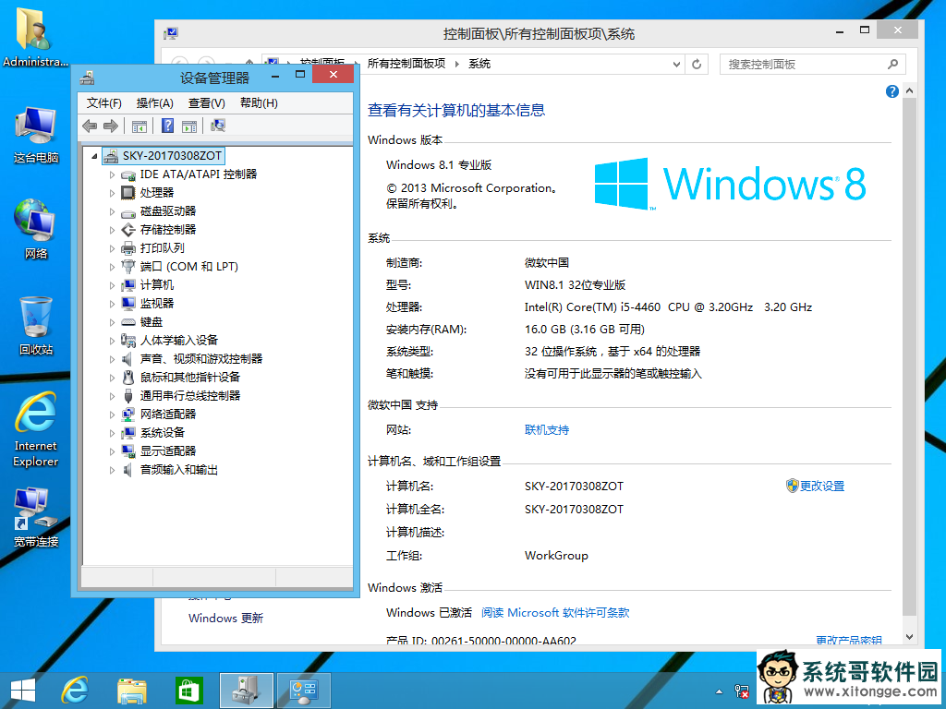This screenshot has height=709, width=946.
Task: Select the network adapters icon in the tree
Action: [x=127, y=415]
